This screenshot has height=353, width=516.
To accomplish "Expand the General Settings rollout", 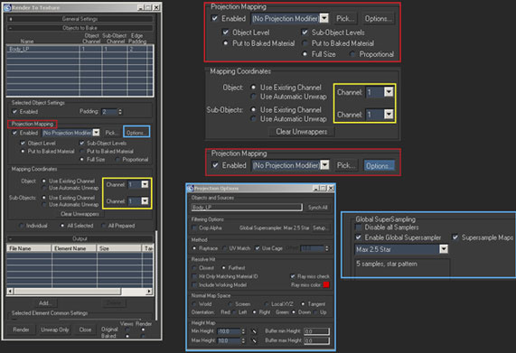I will coord(80,19).
